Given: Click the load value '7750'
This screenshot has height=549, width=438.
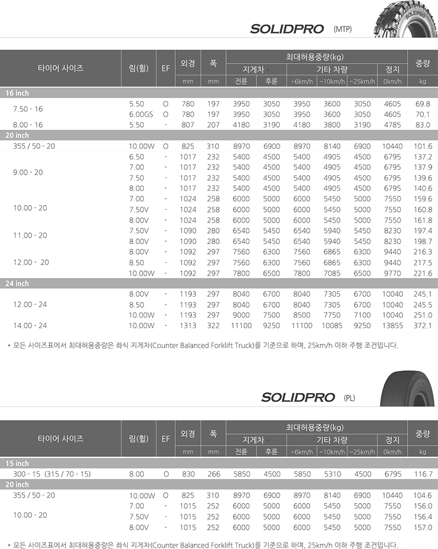Looking at the screenshot, I should (x=332, y=315).
